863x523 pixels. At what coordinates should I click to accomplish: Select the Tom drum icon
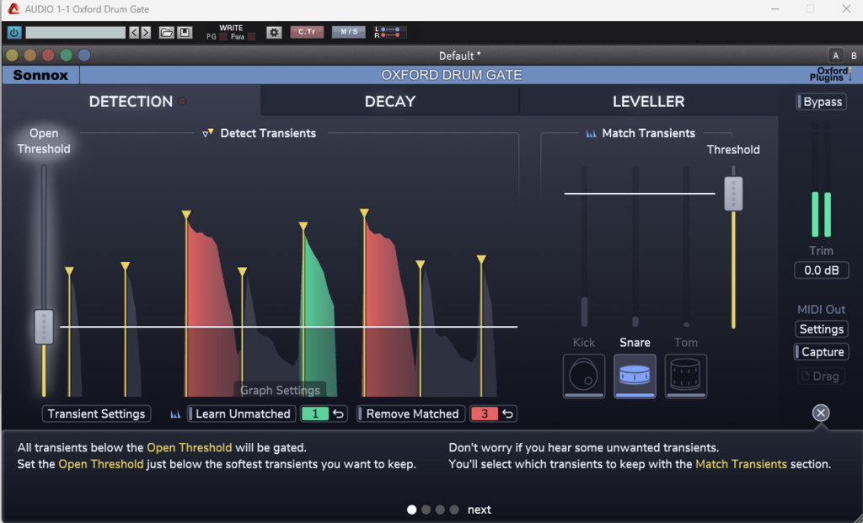click(x=686, y=376)
